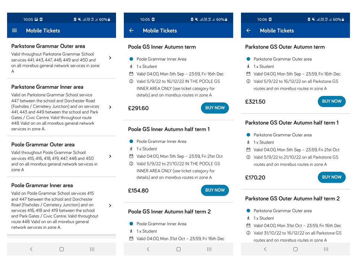
Task: Tap calendar icon on Parkstone GS Outer Autumn term
Action: coord(248,74)
